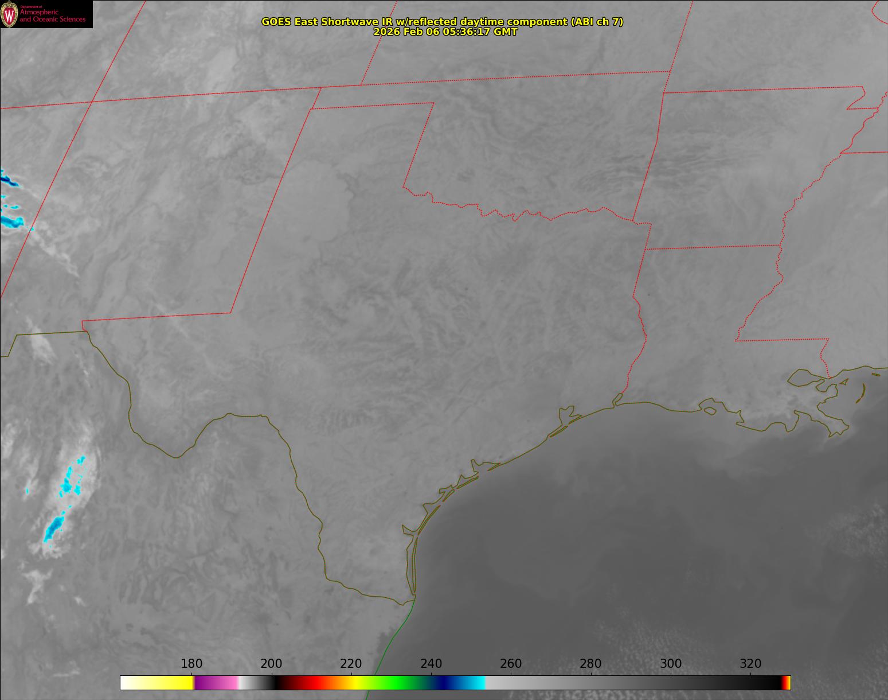Click the 2026 Feb 06 timestamp line
This screenshot has height=700, width=888.
tap(445, 32)
